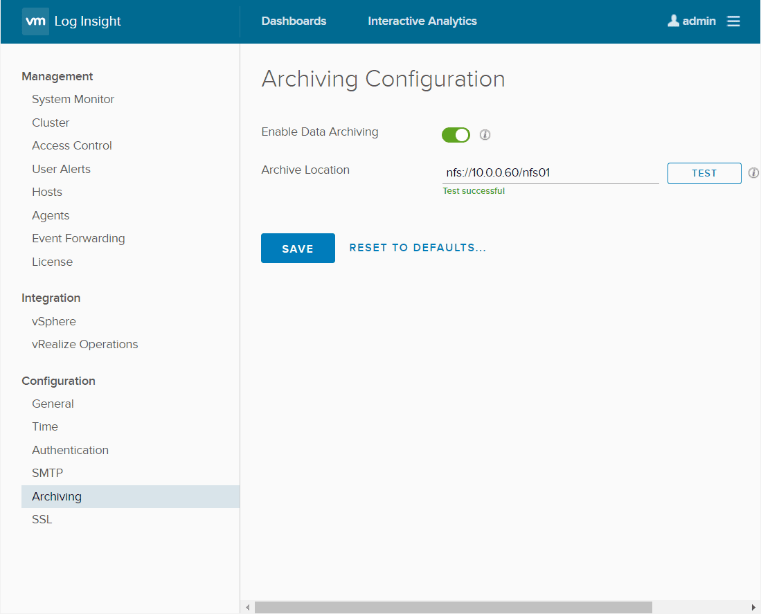This screenshot has width=761, height=614.
Task: Open Interactive Analytics tab
Action: tap(422, 21)
